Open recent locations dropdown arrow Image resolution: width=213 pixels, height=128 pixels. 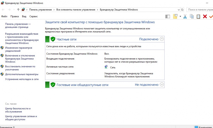[14, 10]
